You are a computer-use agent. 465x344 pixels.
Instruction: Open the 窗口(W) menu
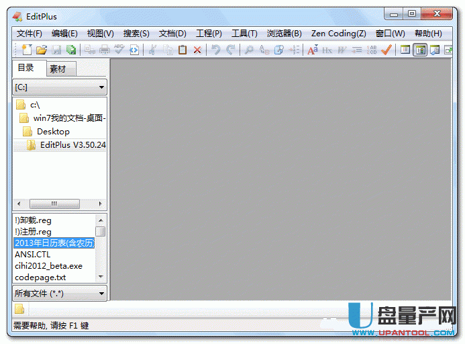pos(390,34)
